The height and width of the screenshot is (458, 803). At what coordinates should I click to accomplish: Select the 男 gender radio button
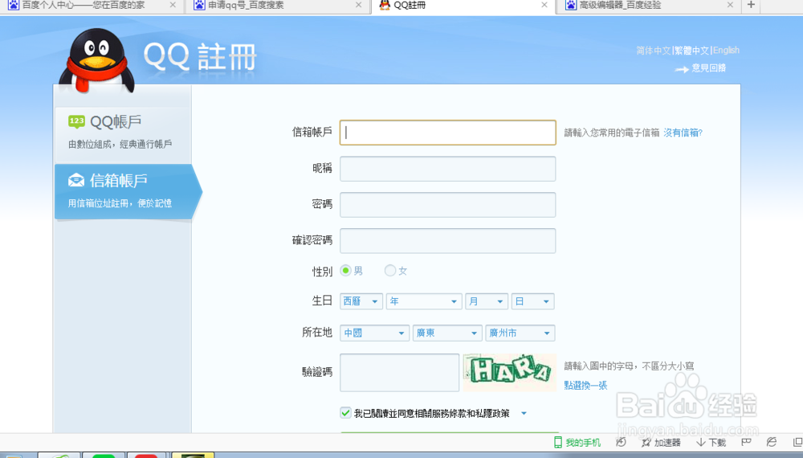point(345,271)
